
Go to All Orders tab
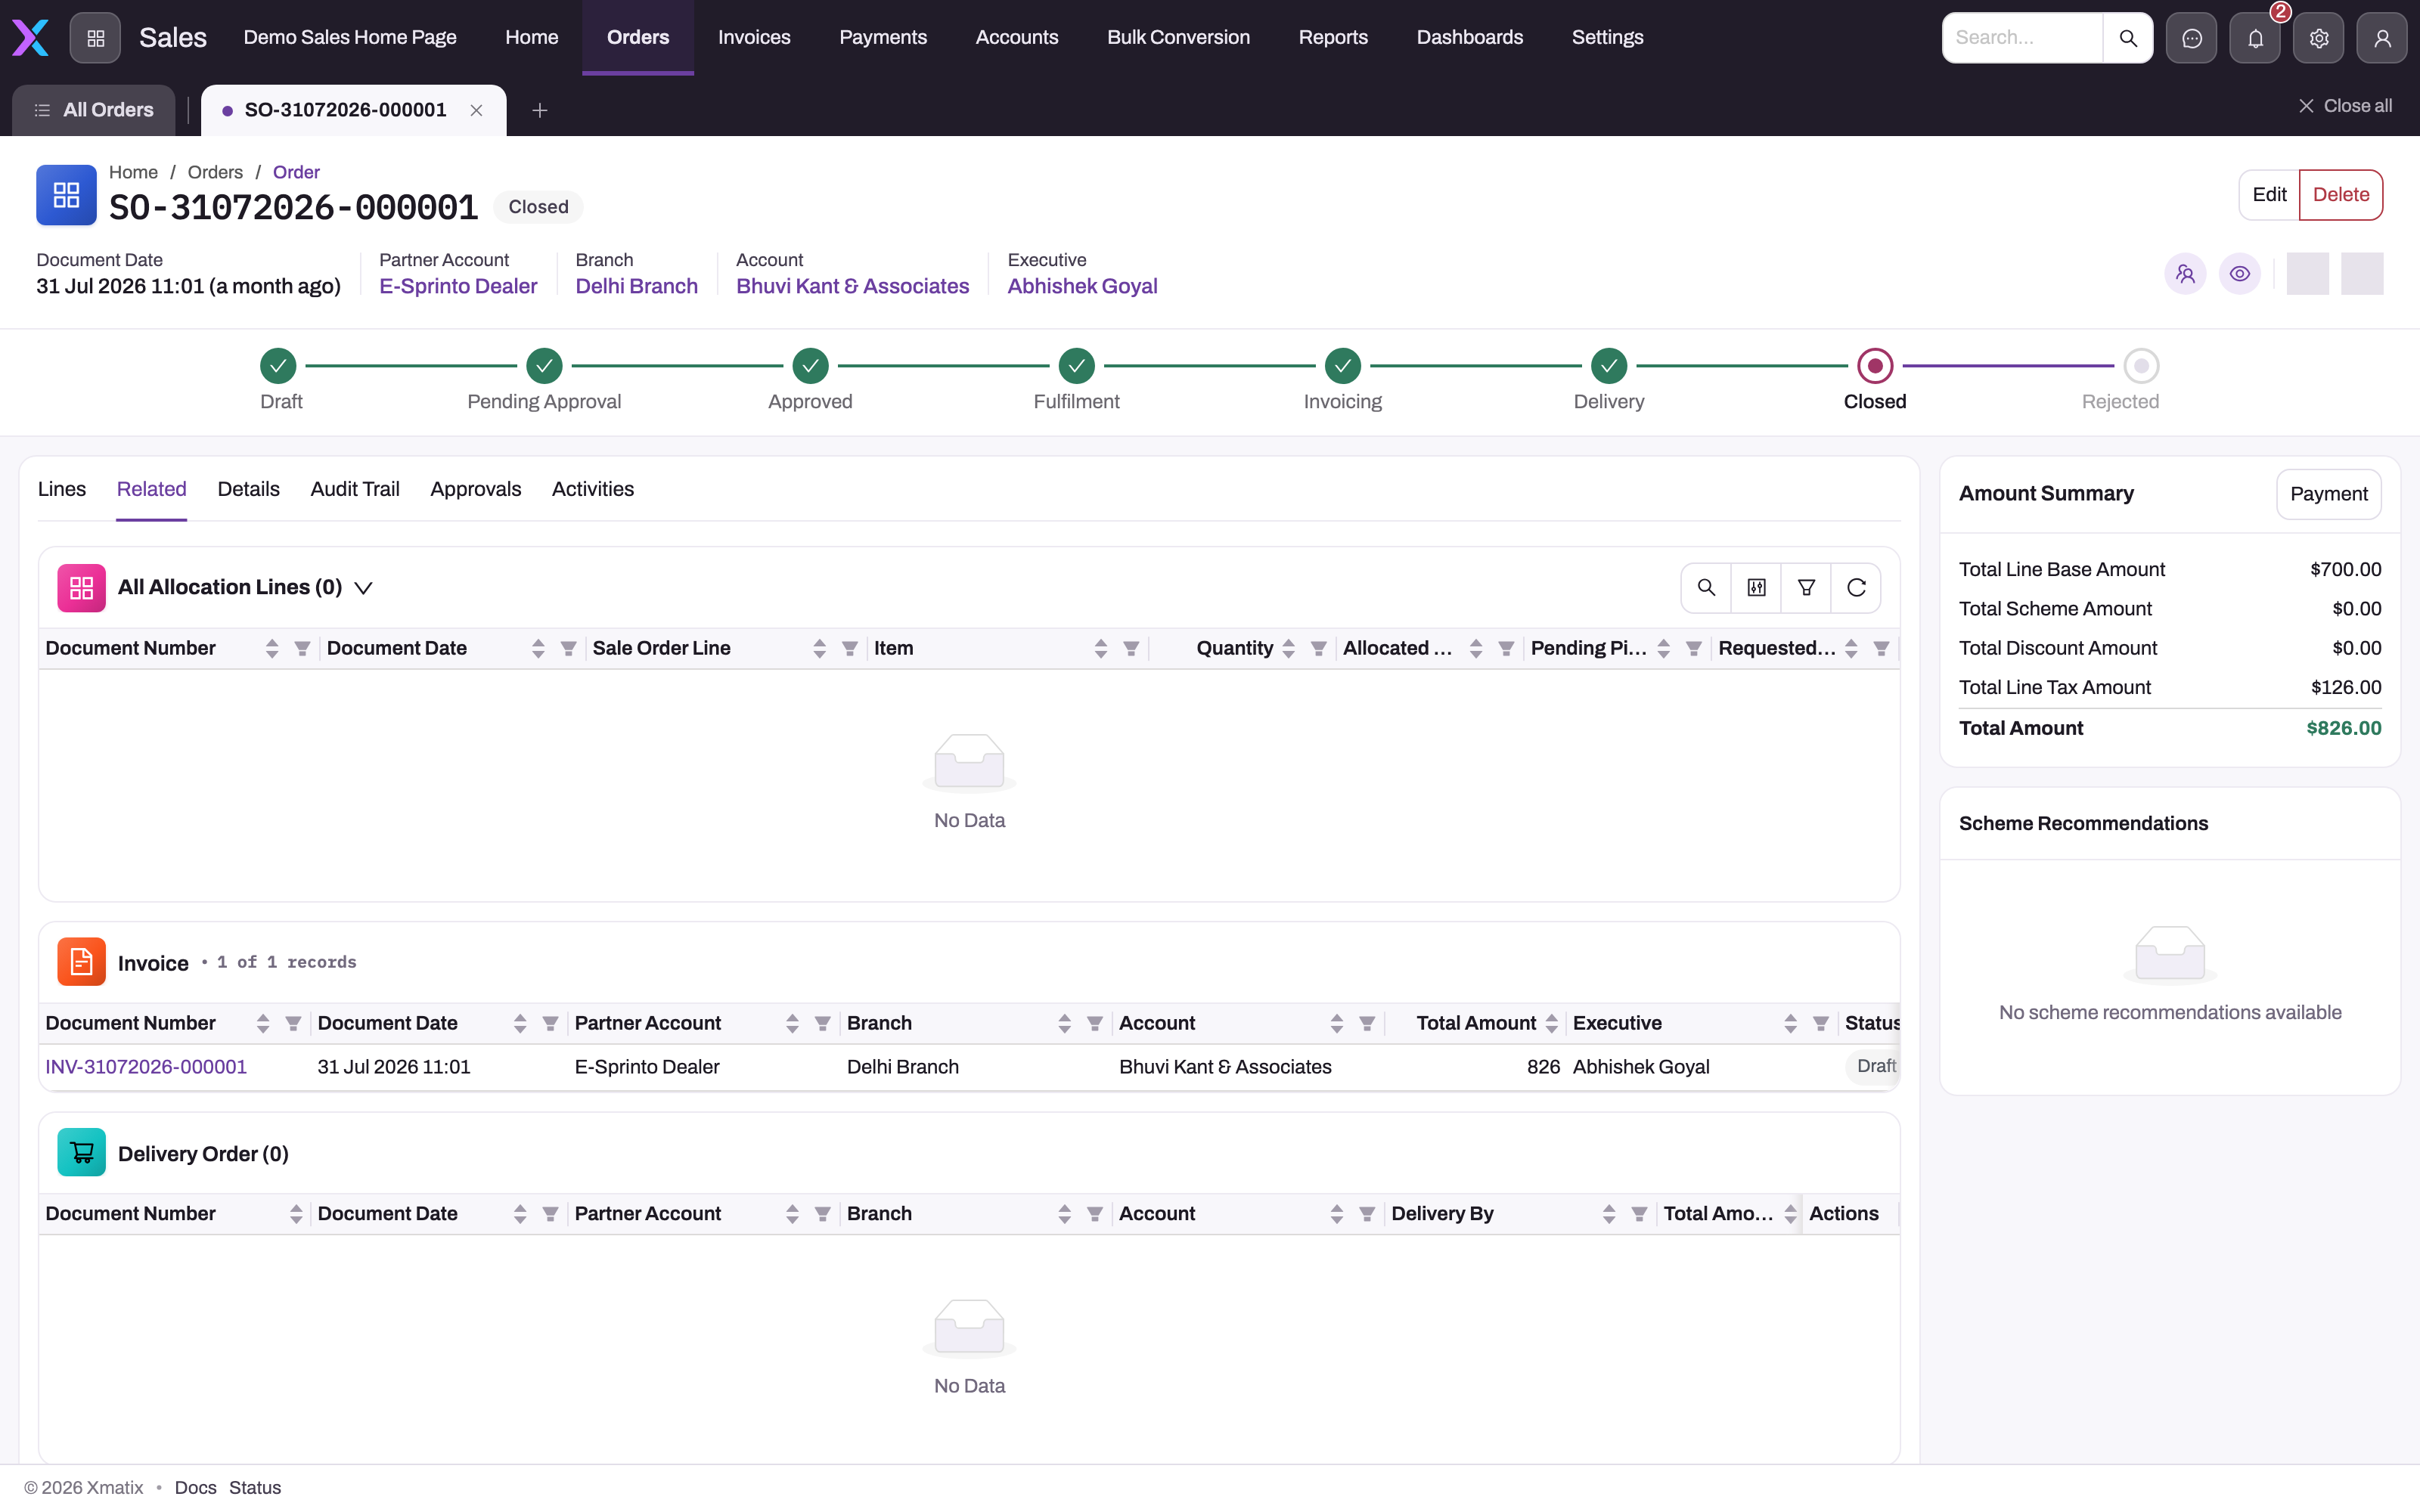(94, 110)
